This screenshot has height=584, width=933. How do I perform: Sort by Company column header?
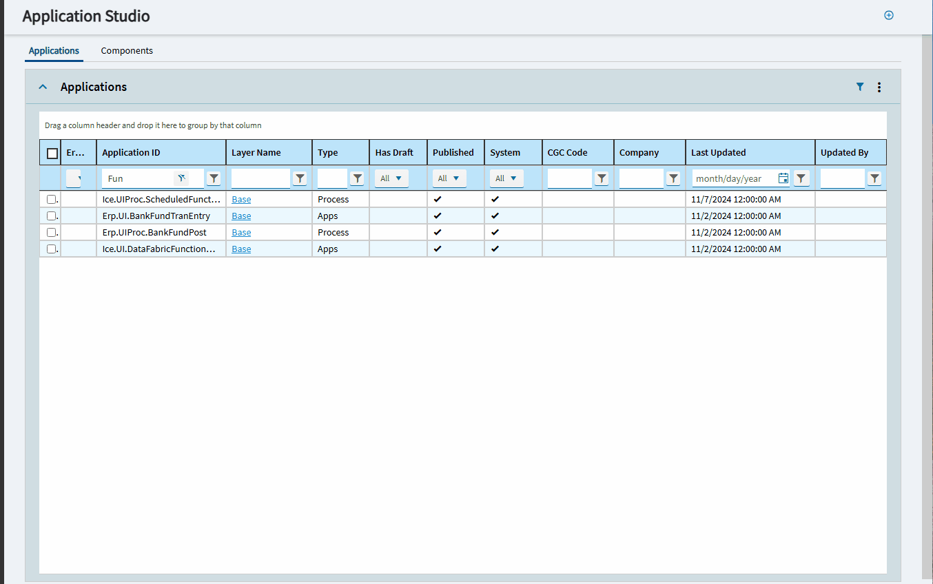[x=649, y=152]
